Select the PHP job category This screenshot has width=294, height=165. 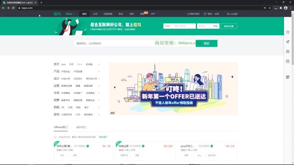(72, 64)
